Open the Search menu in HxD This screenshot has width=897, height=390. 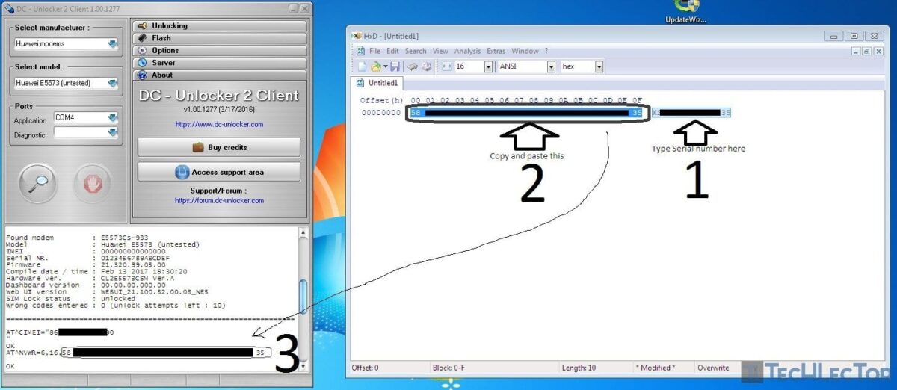coord(416,51)
